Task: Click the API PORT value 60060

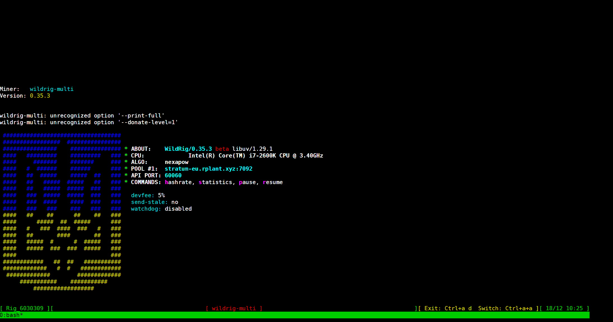Action: [173, 175]
